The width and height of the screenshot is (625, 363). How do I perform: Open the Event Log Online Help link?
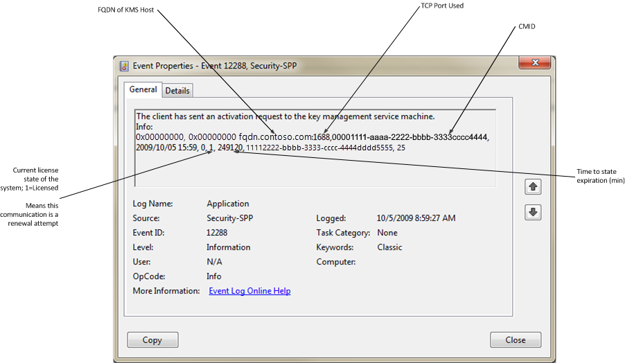click(249, 291)
